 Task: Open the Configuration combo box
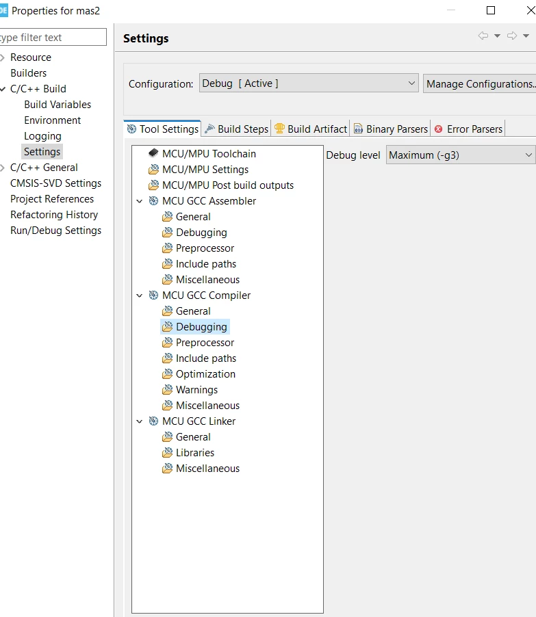(309, 83)
